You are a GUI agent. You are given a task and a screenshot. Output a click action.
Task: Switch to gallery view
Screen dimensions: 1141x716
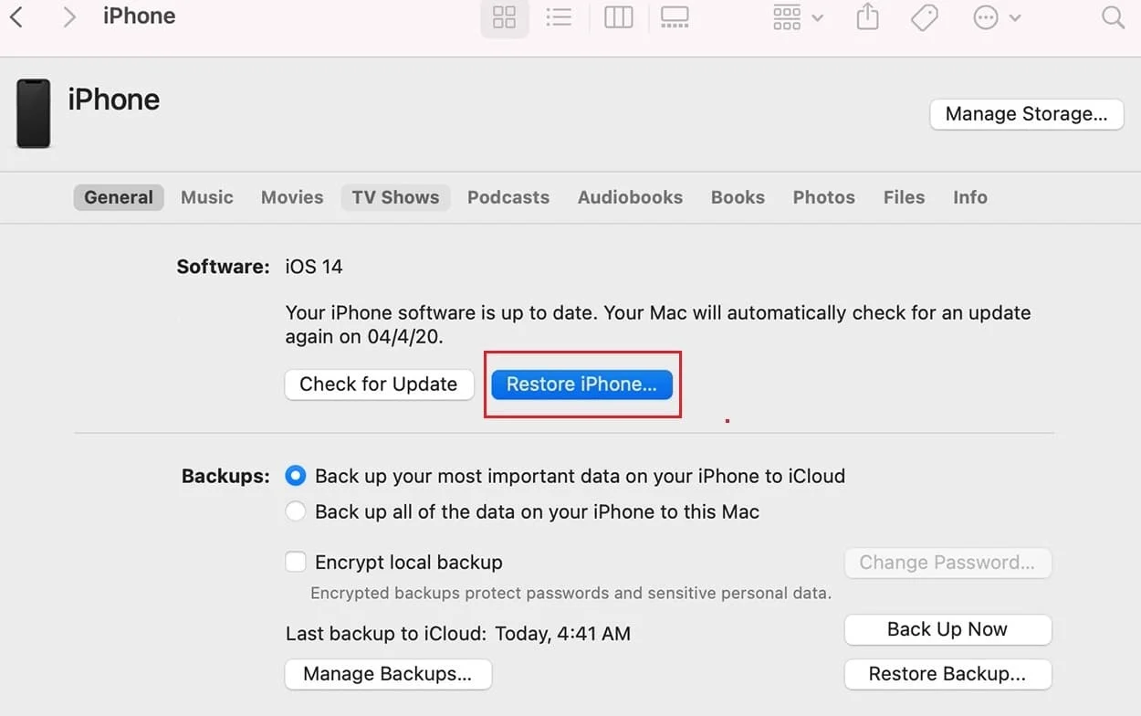pos(675,17)
